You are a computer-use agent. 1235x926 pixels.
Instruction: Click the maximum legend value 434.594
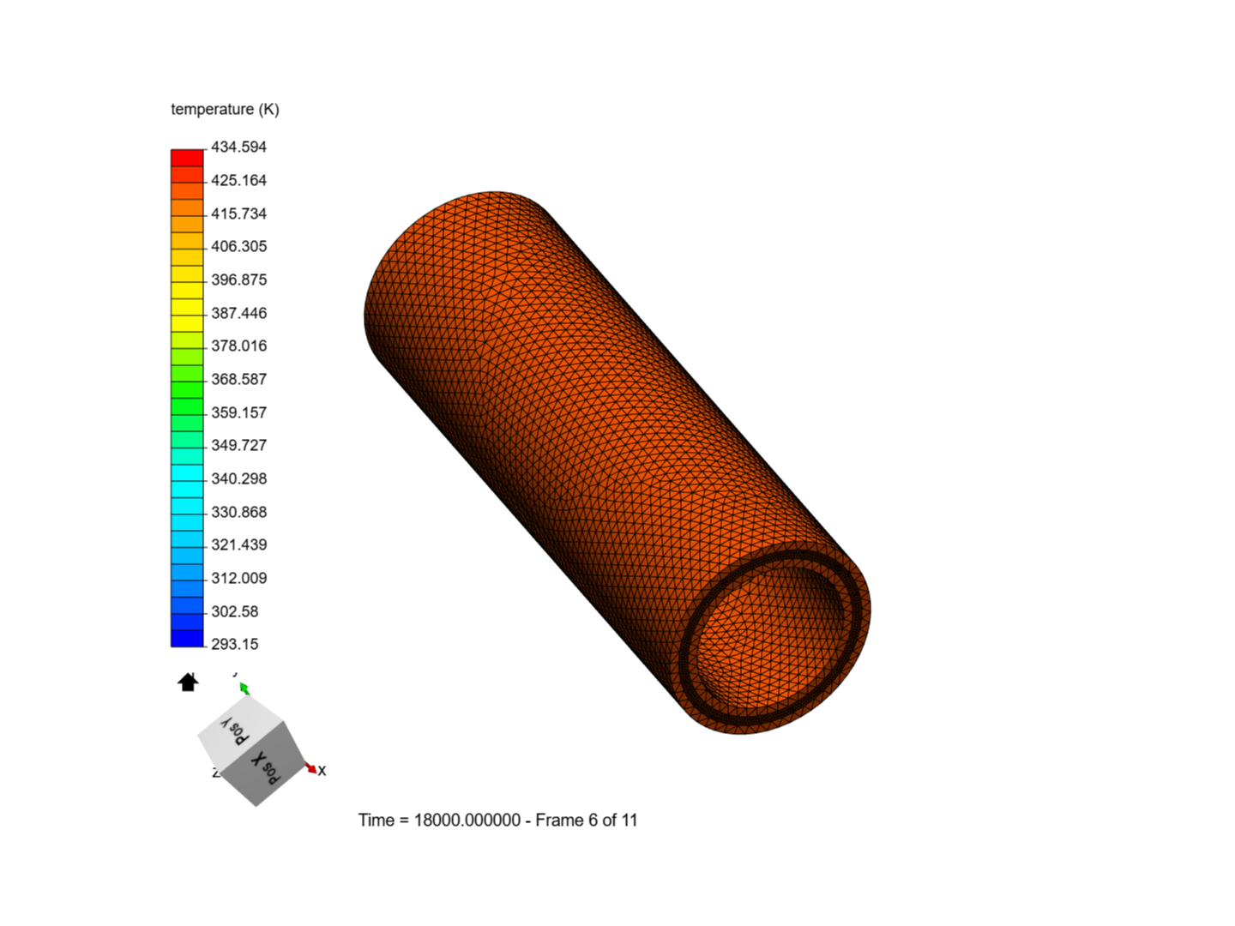239,147
